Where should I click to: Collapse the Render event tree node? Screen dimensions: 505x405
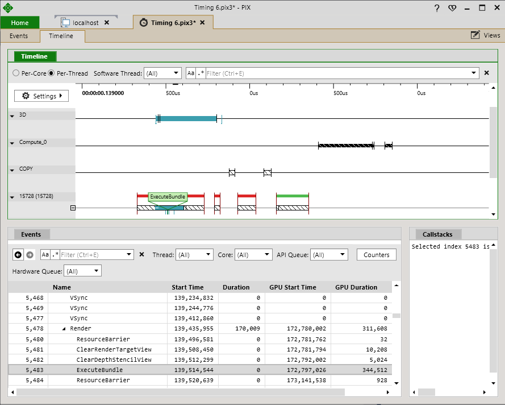[64, 329]
